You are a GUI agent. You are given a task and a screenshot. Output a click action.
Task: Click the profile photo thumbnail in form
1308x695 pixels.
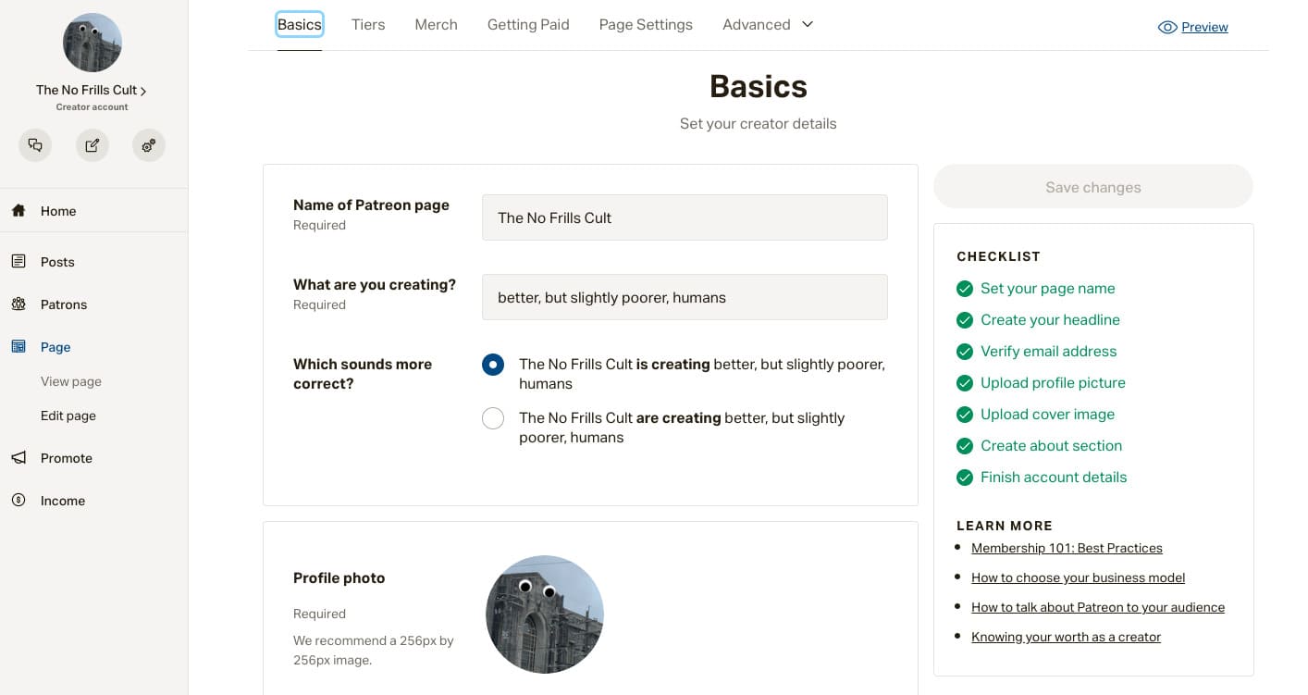(545, 614)
